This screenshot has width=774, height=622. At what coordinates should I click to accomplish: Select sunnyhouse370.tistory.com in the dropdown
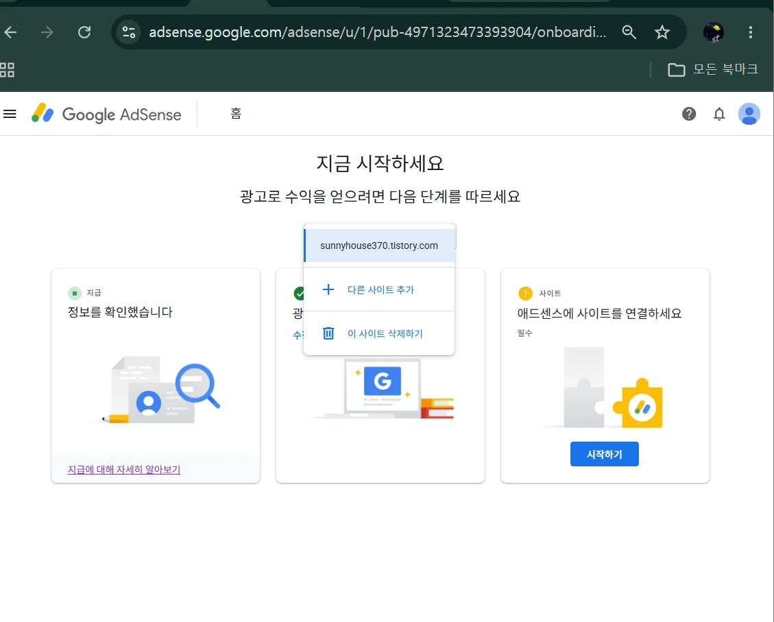point(379,246)
